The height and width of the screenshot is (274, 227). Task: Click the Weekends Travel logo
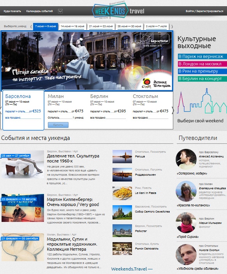click(x=118, y=10)
